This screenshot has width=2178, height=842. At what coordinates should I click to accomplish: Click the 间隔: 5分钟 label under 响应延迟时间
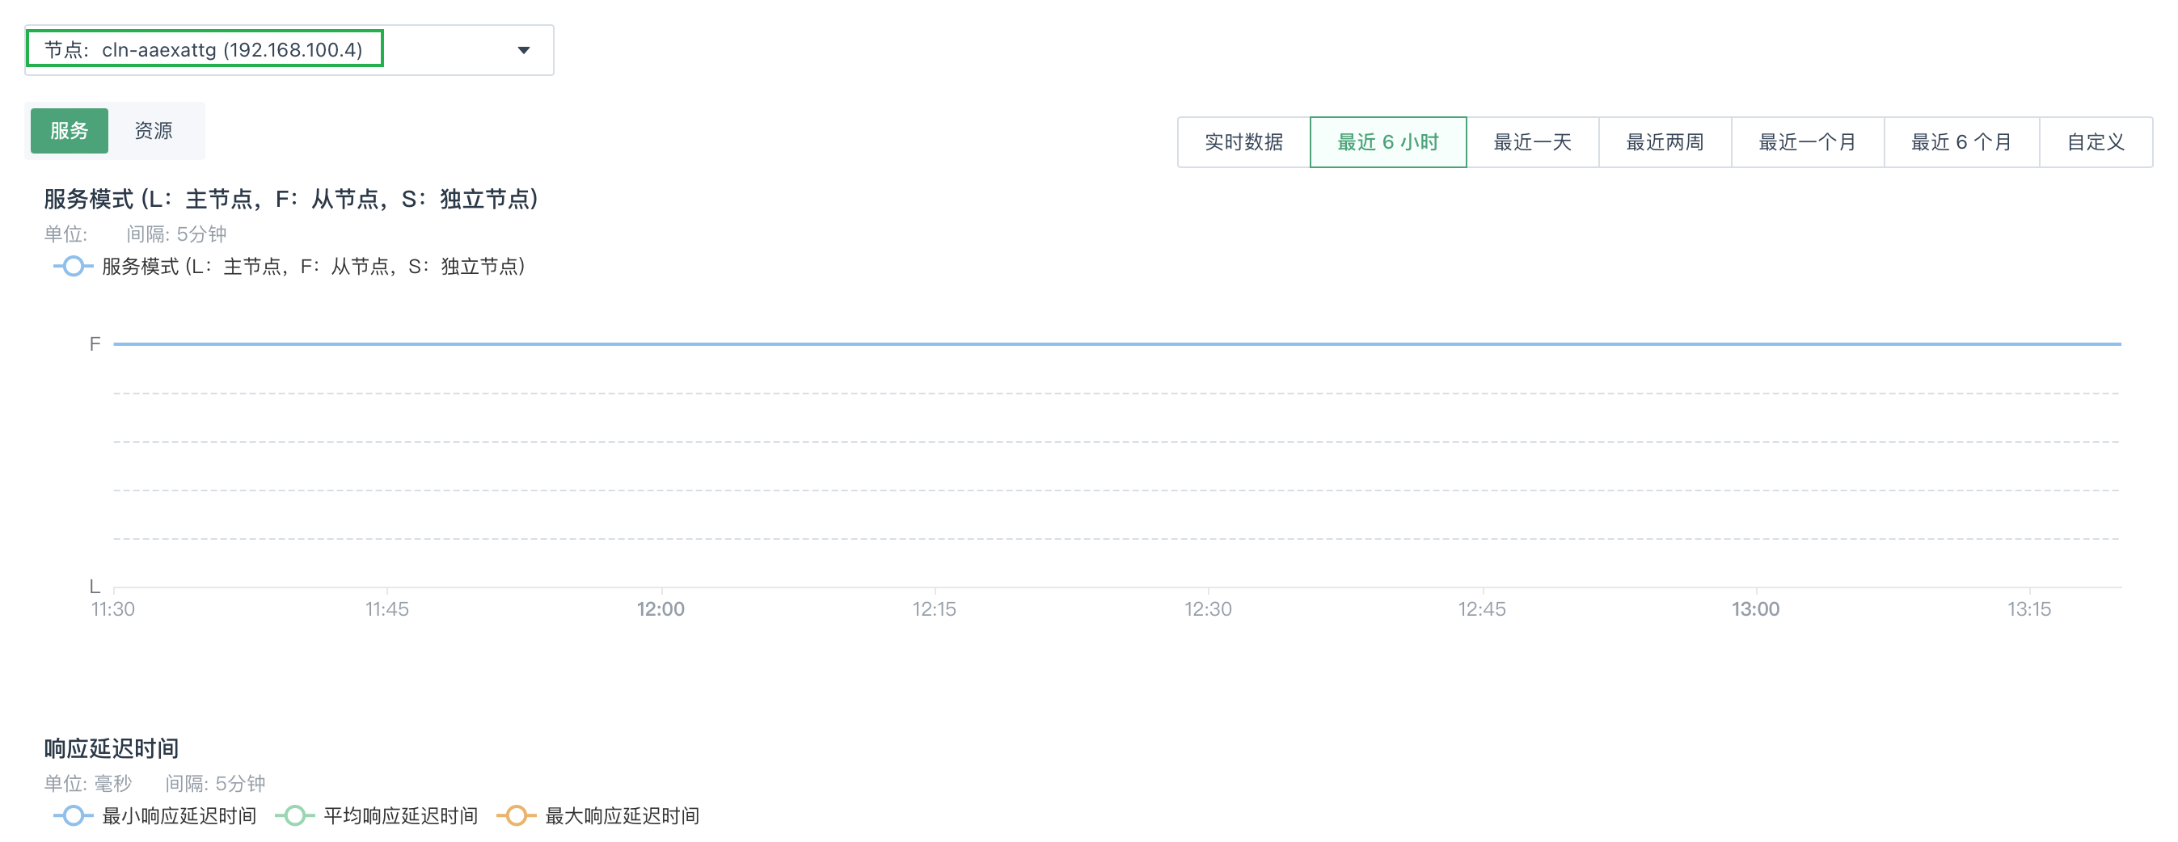click(x=215, y=784)
